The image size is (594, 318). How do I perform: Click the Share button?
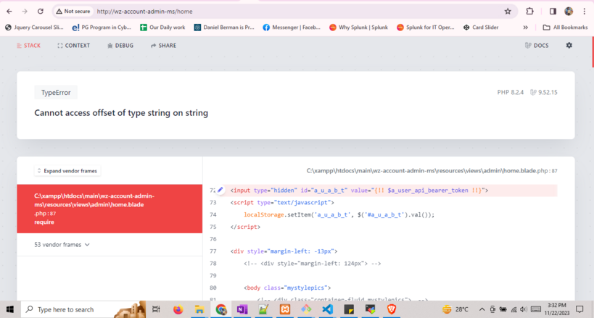[163, 46]
